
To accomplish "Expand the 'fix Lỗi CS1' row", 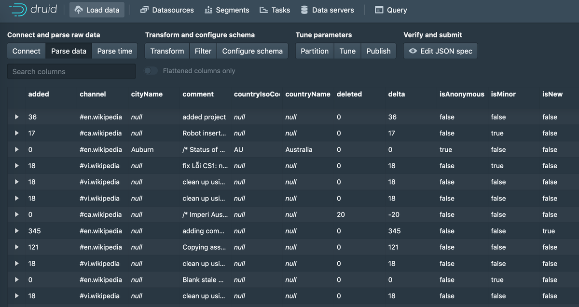I will [17, 166].
